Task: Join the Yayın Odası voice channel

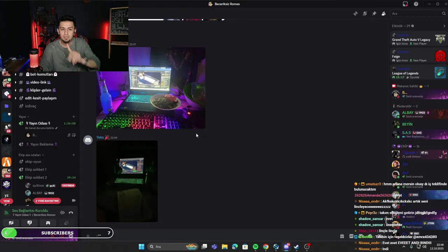Action: (x=38, y=123)
